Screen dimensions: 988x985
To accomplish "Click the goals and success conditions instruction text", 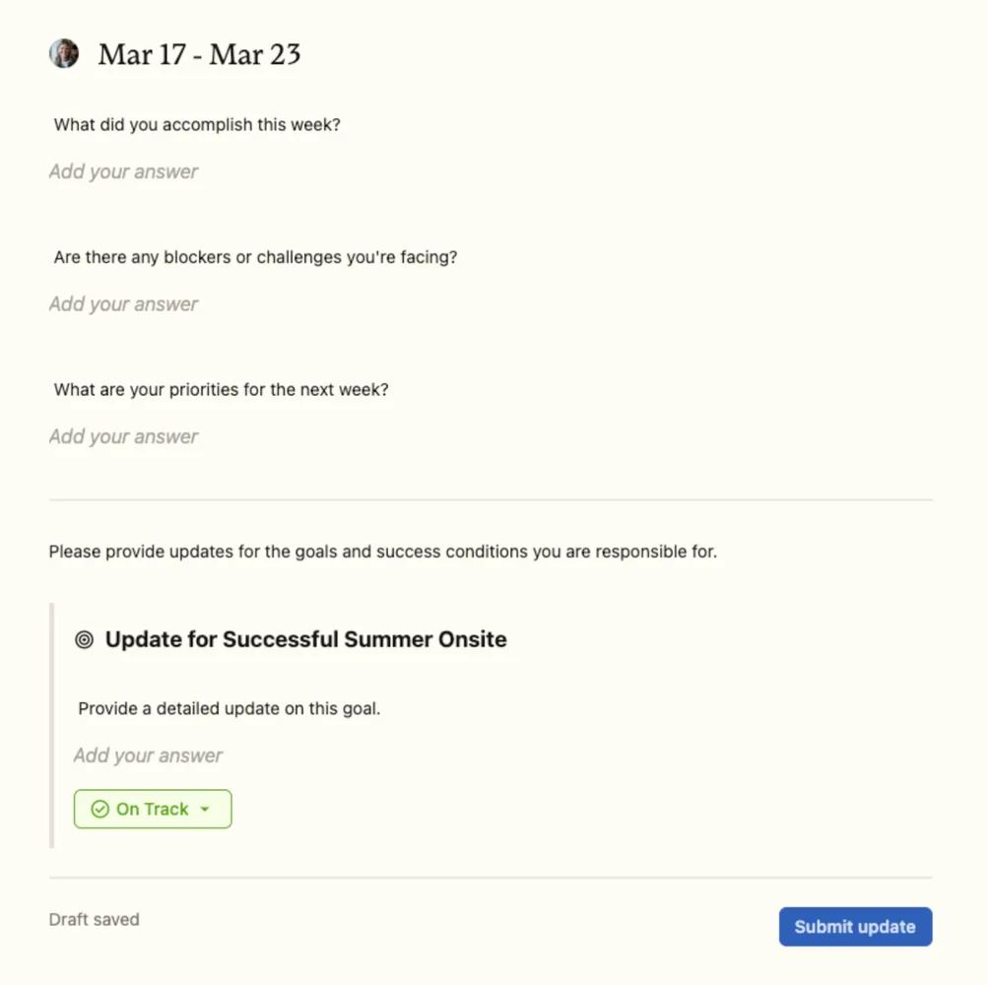I will (383, 552).
